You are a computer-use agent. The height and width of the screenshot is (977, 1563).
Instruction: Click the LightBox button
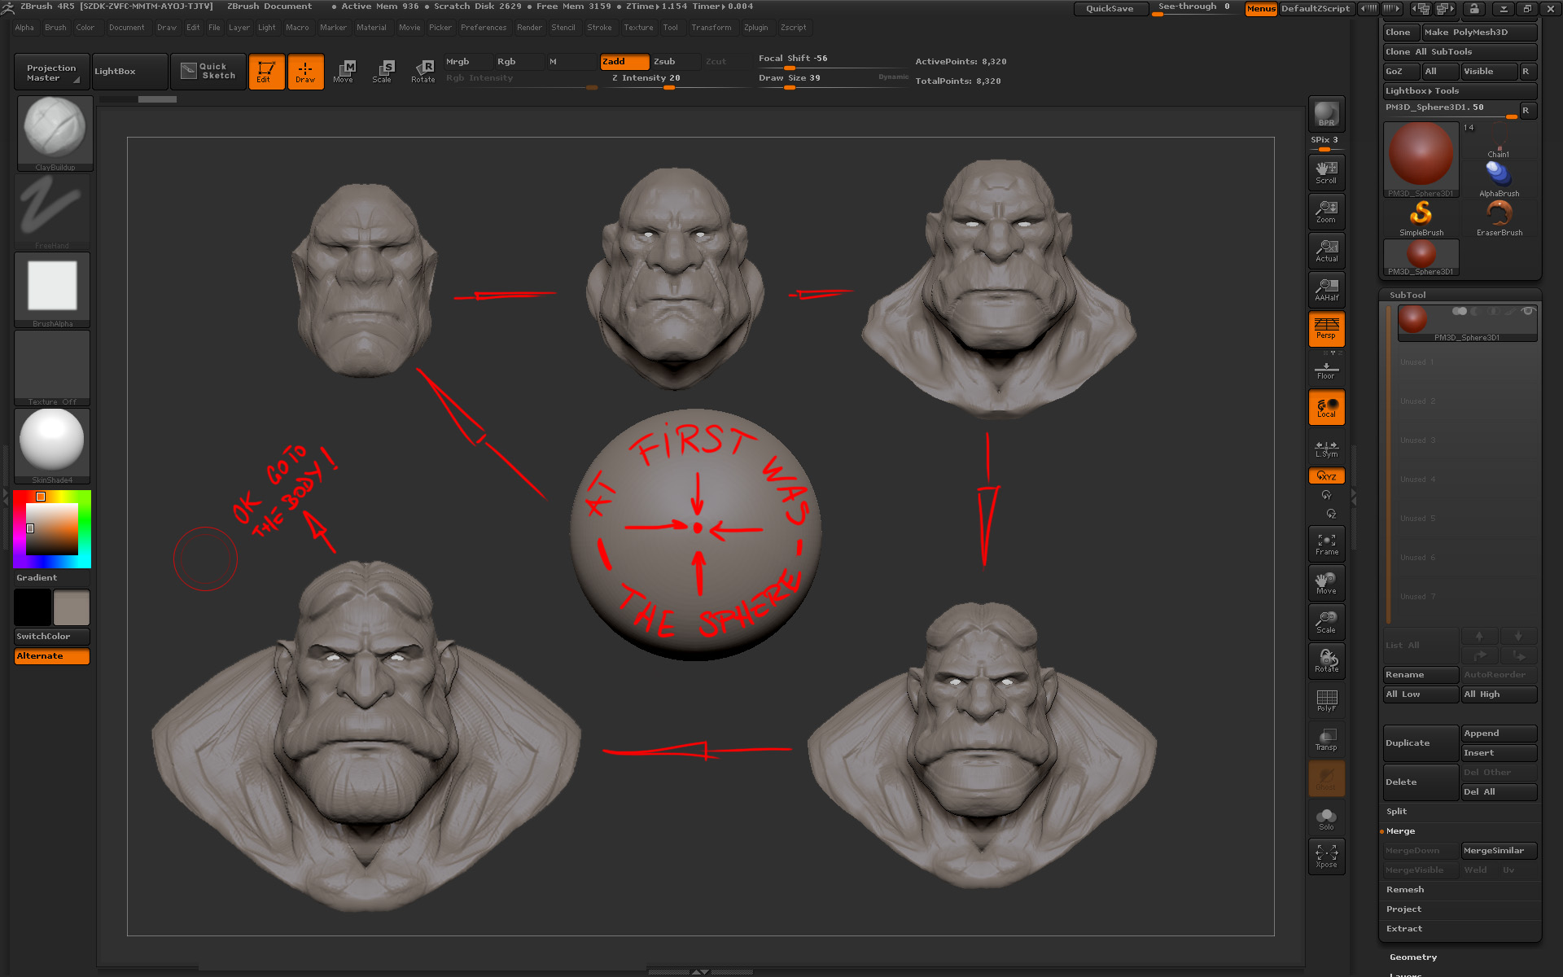coord(129,72)
